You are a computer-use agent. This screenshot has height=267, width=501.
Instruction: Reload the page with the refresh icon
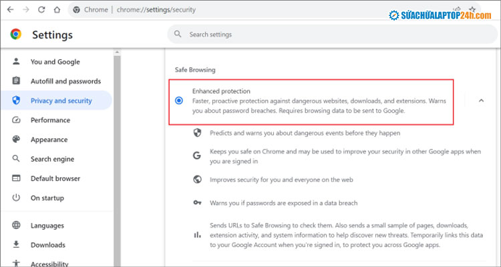tap(41, 10)
